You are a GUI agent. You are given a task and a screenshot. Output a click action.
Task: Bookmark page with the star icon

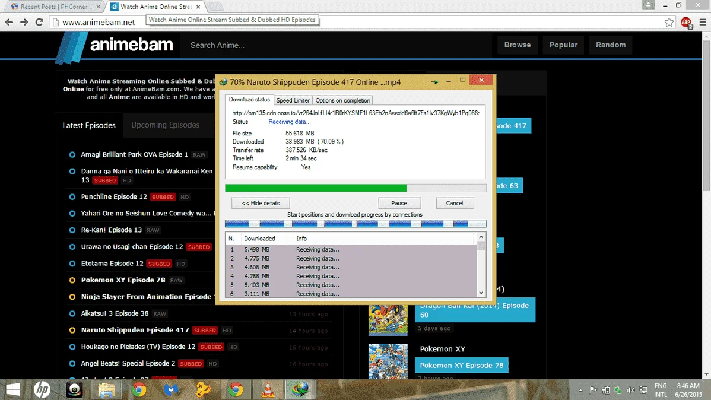tap(669, 22)
